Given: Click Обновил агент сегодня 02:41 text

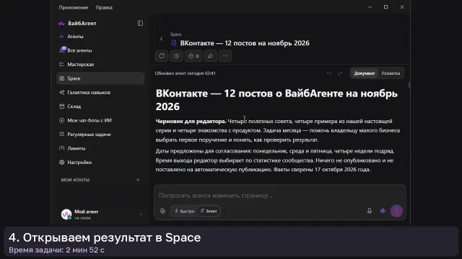Looking at the screenshot, I should click(x=186, y=73).
